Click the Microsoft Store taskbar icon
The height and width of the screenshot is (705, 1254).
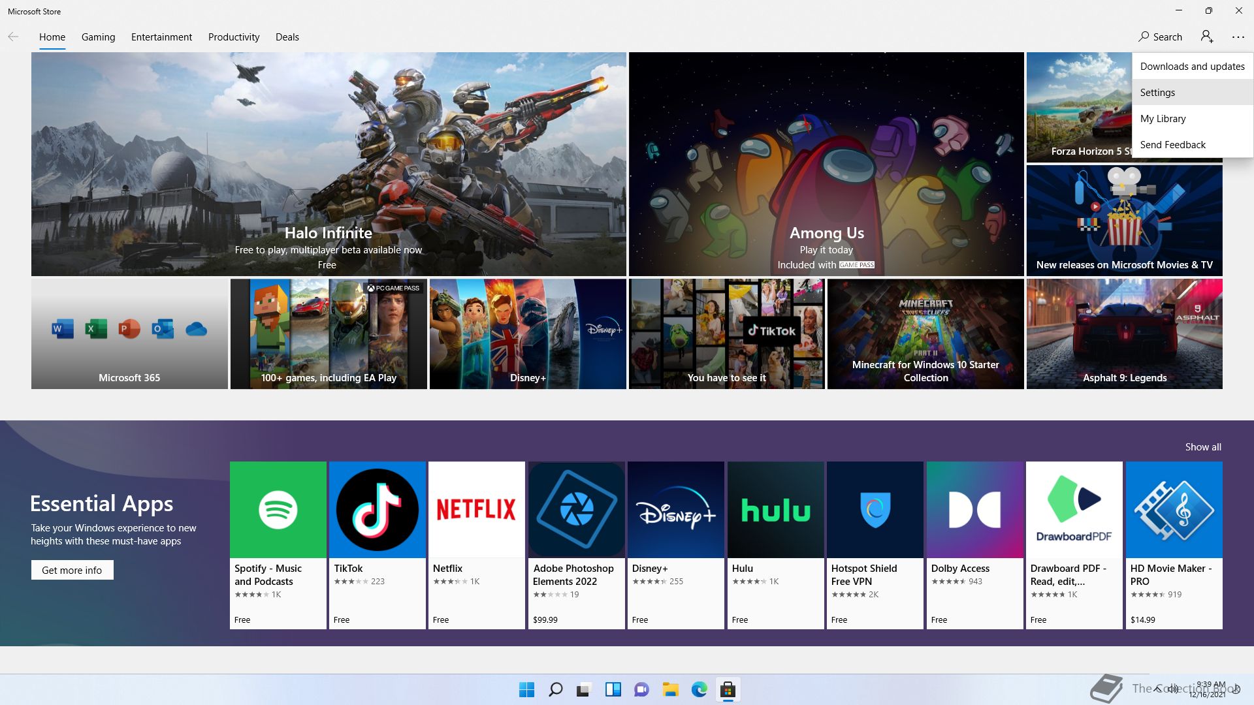click(x=728, y=689)
